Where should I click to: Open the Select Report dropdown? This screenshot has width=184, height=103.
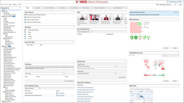[x=116, y=73]
